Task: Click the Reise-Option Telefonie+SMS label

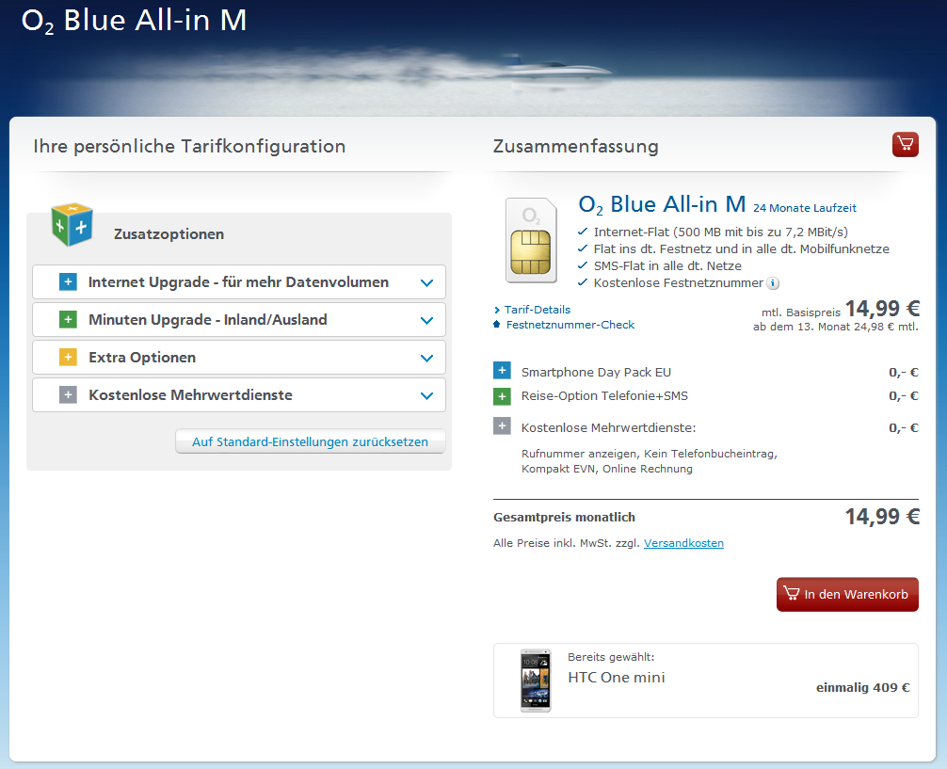Action: [604, 395]
